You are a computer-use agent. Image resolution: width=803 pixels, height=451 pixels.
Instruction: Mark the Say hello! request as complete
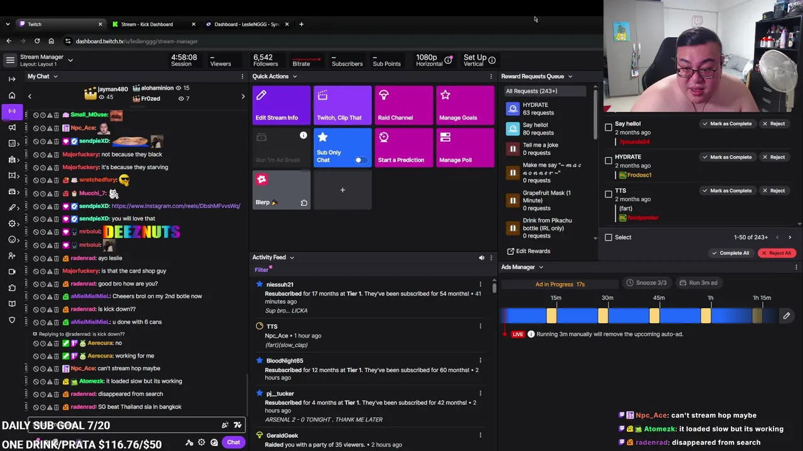click(727, 124)
